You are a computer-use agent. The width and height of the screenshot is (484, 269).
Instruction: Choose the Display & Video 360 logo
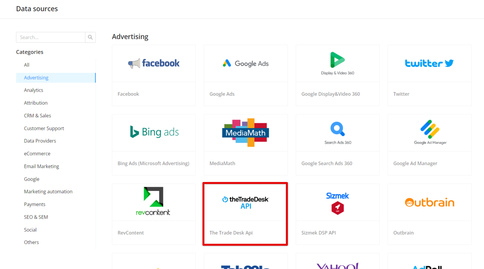[337, 63]
